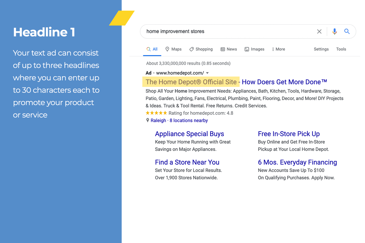Click the clear search X icon

click(x=319, y=32)
